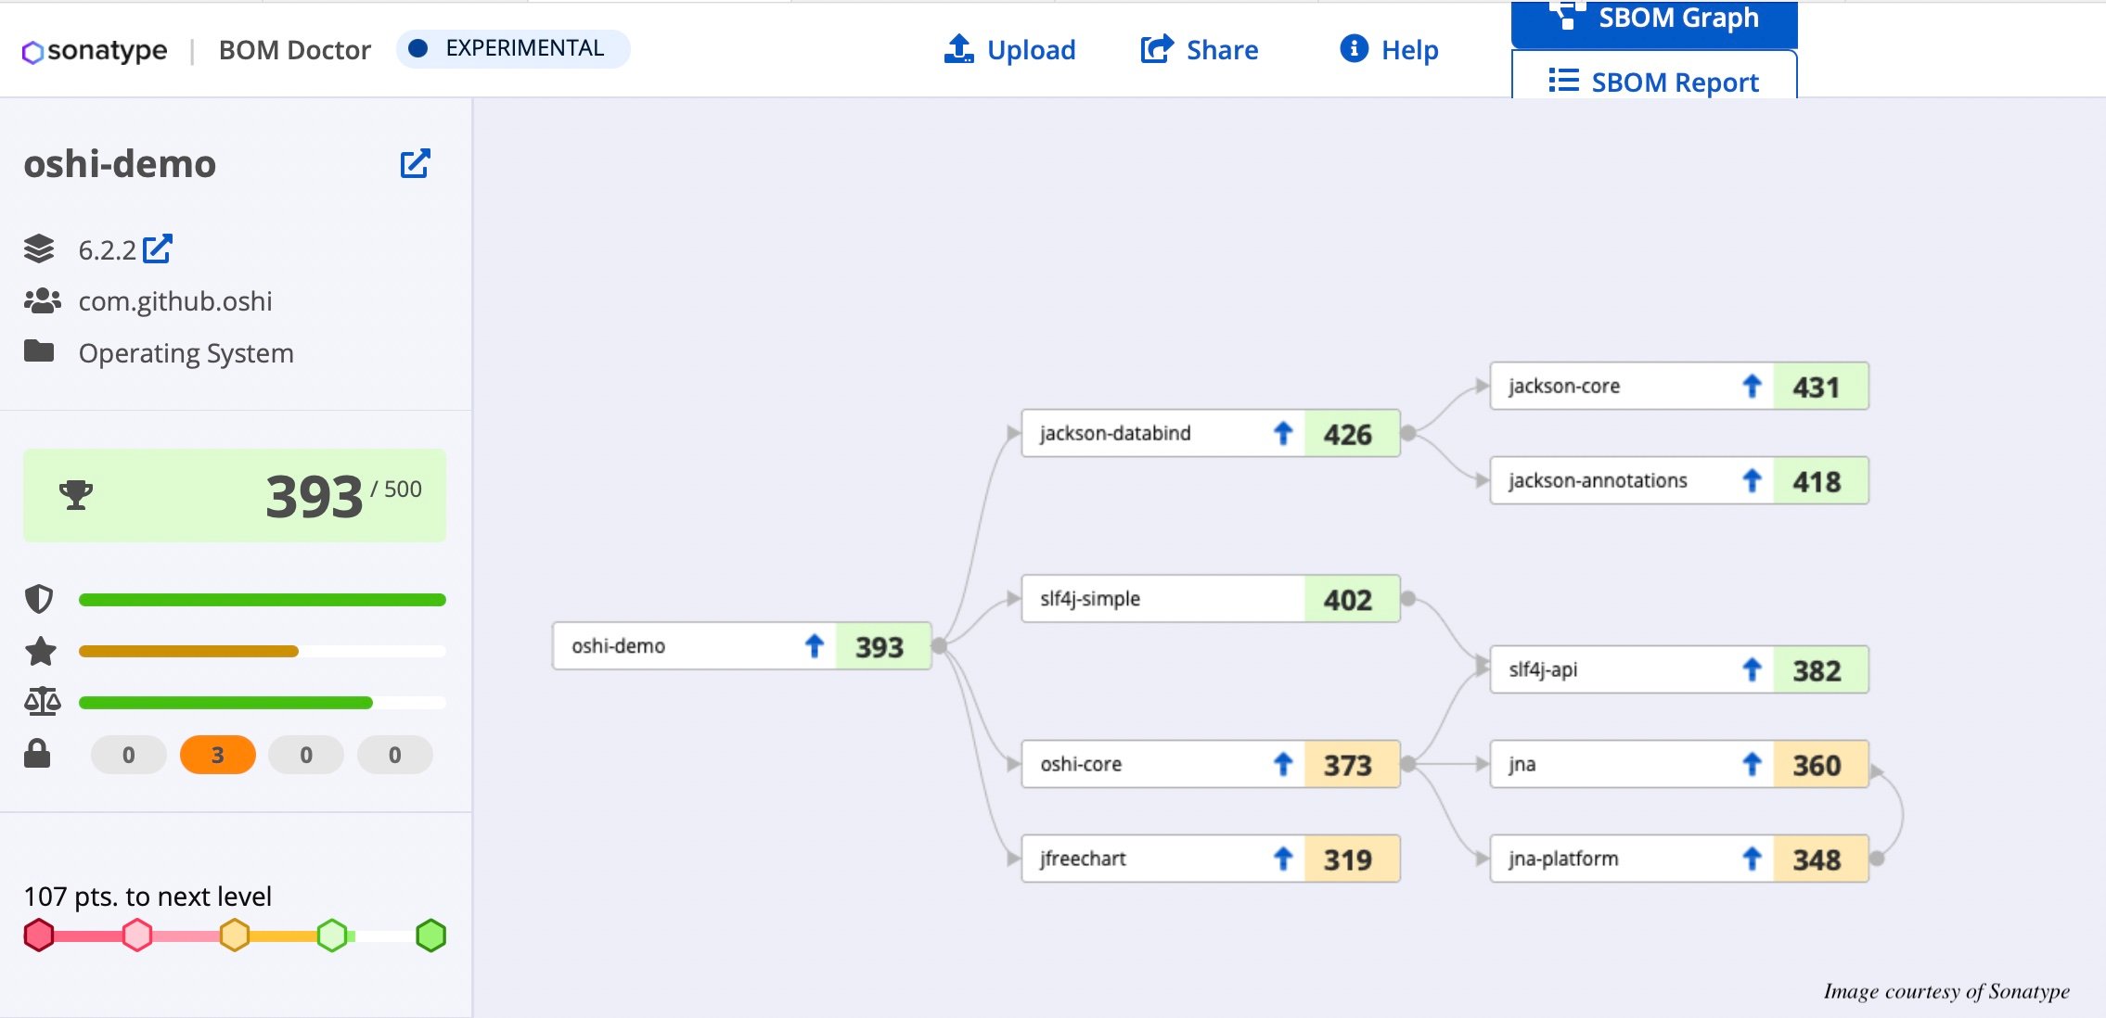The image size is (2106, 1018).
Task: Click upgrade arrow on jackson-databind node
Action: point(1283,433)
